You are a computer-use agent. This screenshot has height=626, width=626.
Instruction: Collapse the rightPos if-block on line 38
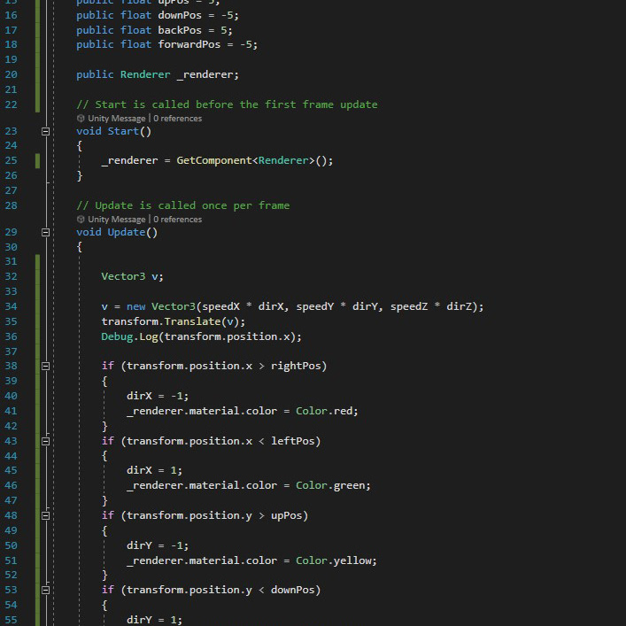point(45,366)
